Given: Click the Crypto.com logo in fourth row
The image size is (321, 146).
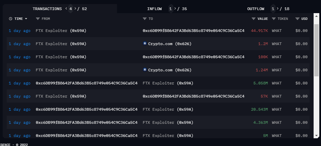Looking at the screenshot, I should click(x=145, y=70).
